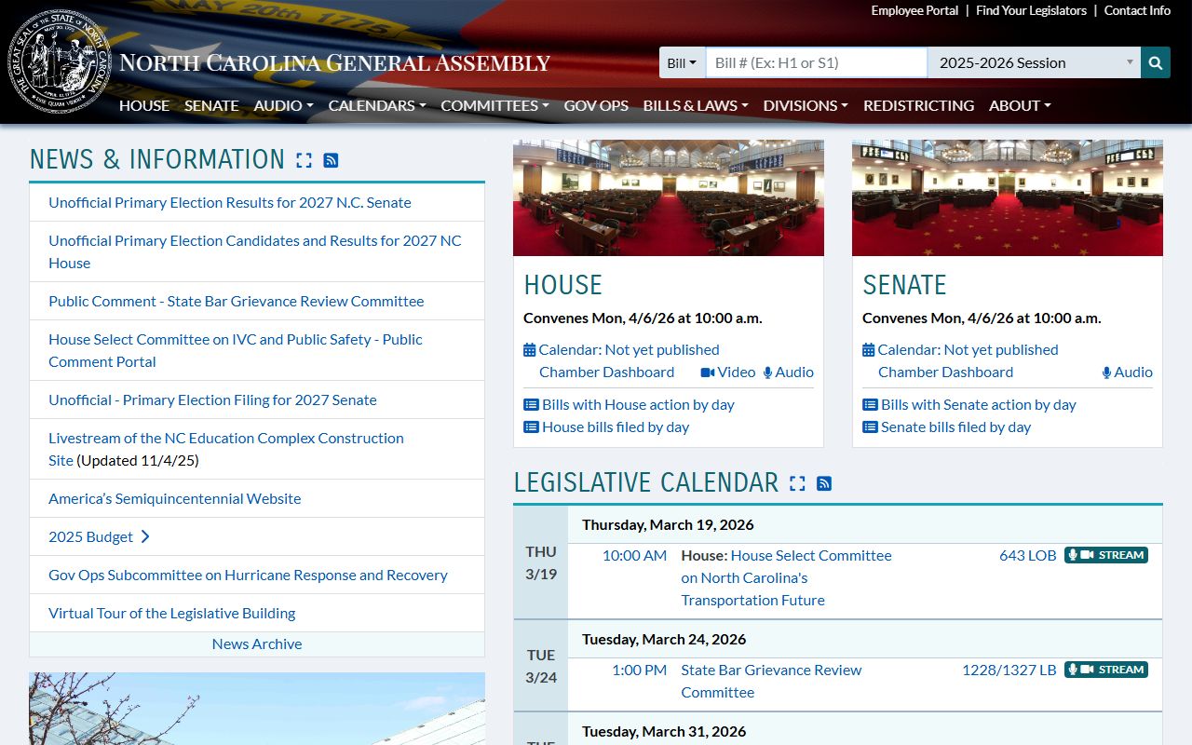
Task: Open House Calendar: Not yet published
Action: 621,349
